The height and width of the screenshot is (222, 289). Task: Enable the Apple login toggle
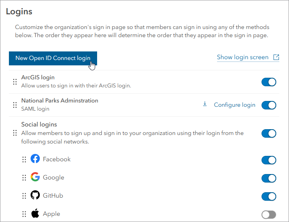[269, 215]
